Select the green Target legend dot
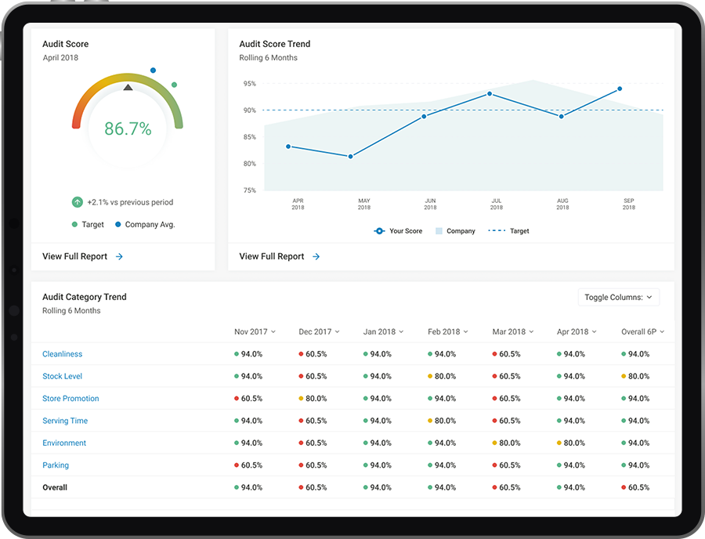This screenshot has height=539, width=705. (x=74, y=224)
